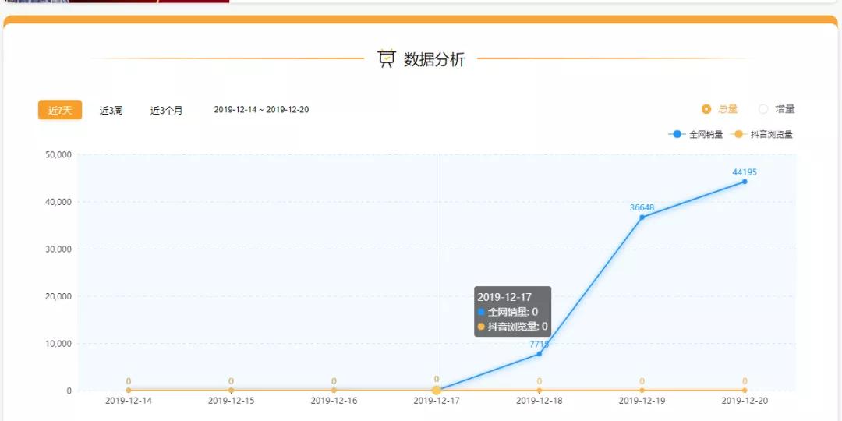
Task: Select the 增量 radio button
Action: (763, 110)
